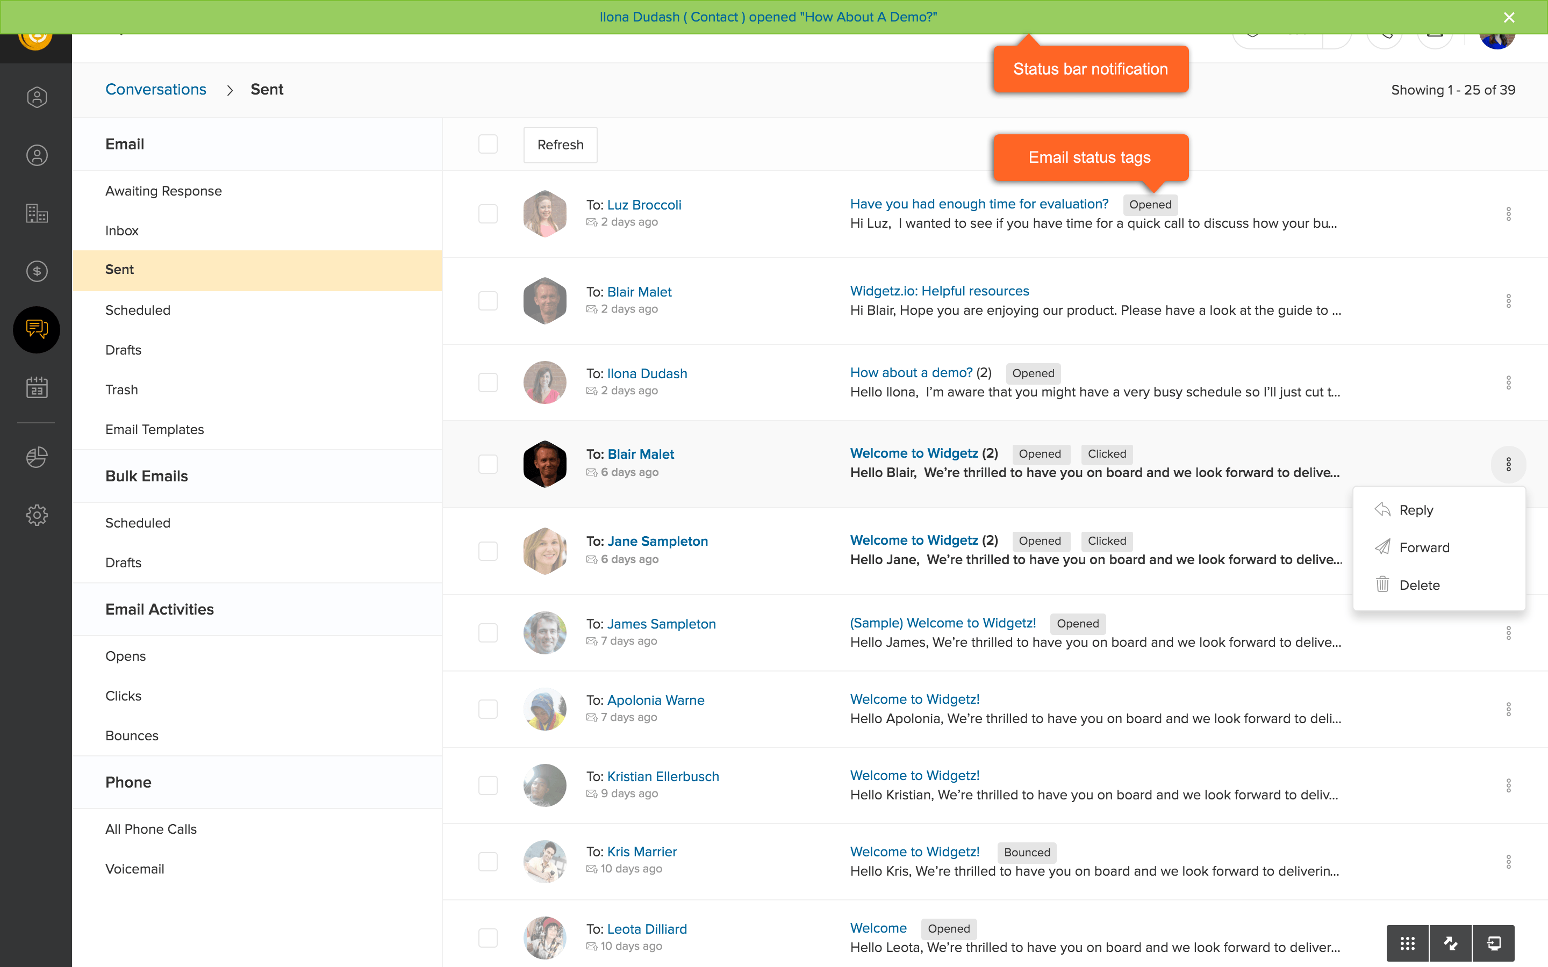This screenshot has height=967, width=1548.
Task: Open Trash under Email
Action: 121,390
